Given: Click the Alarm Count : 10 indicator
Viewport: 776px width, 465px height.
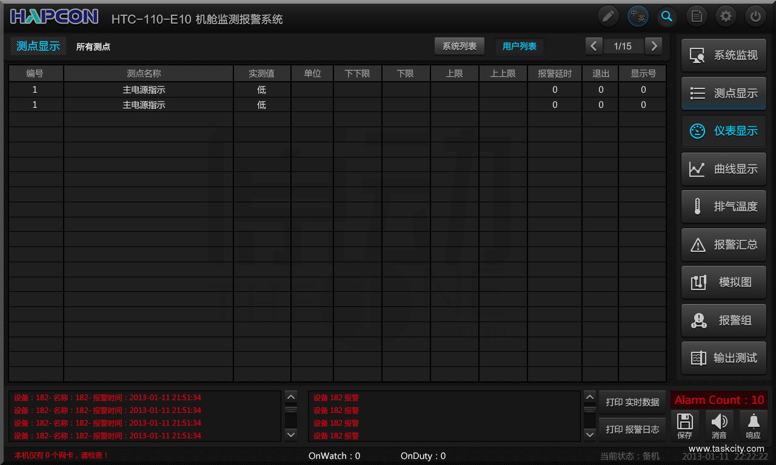Looking at the screenshot, I should (719, 400).
